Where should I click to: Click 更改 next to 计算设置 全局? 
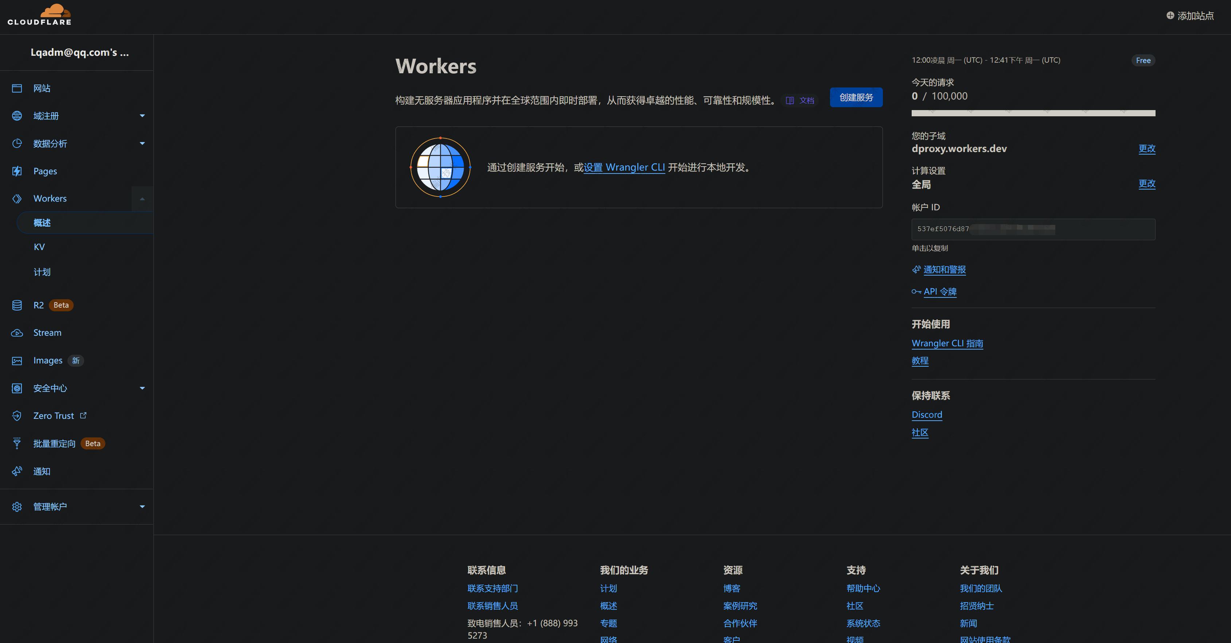click(x=1146, y=183)
